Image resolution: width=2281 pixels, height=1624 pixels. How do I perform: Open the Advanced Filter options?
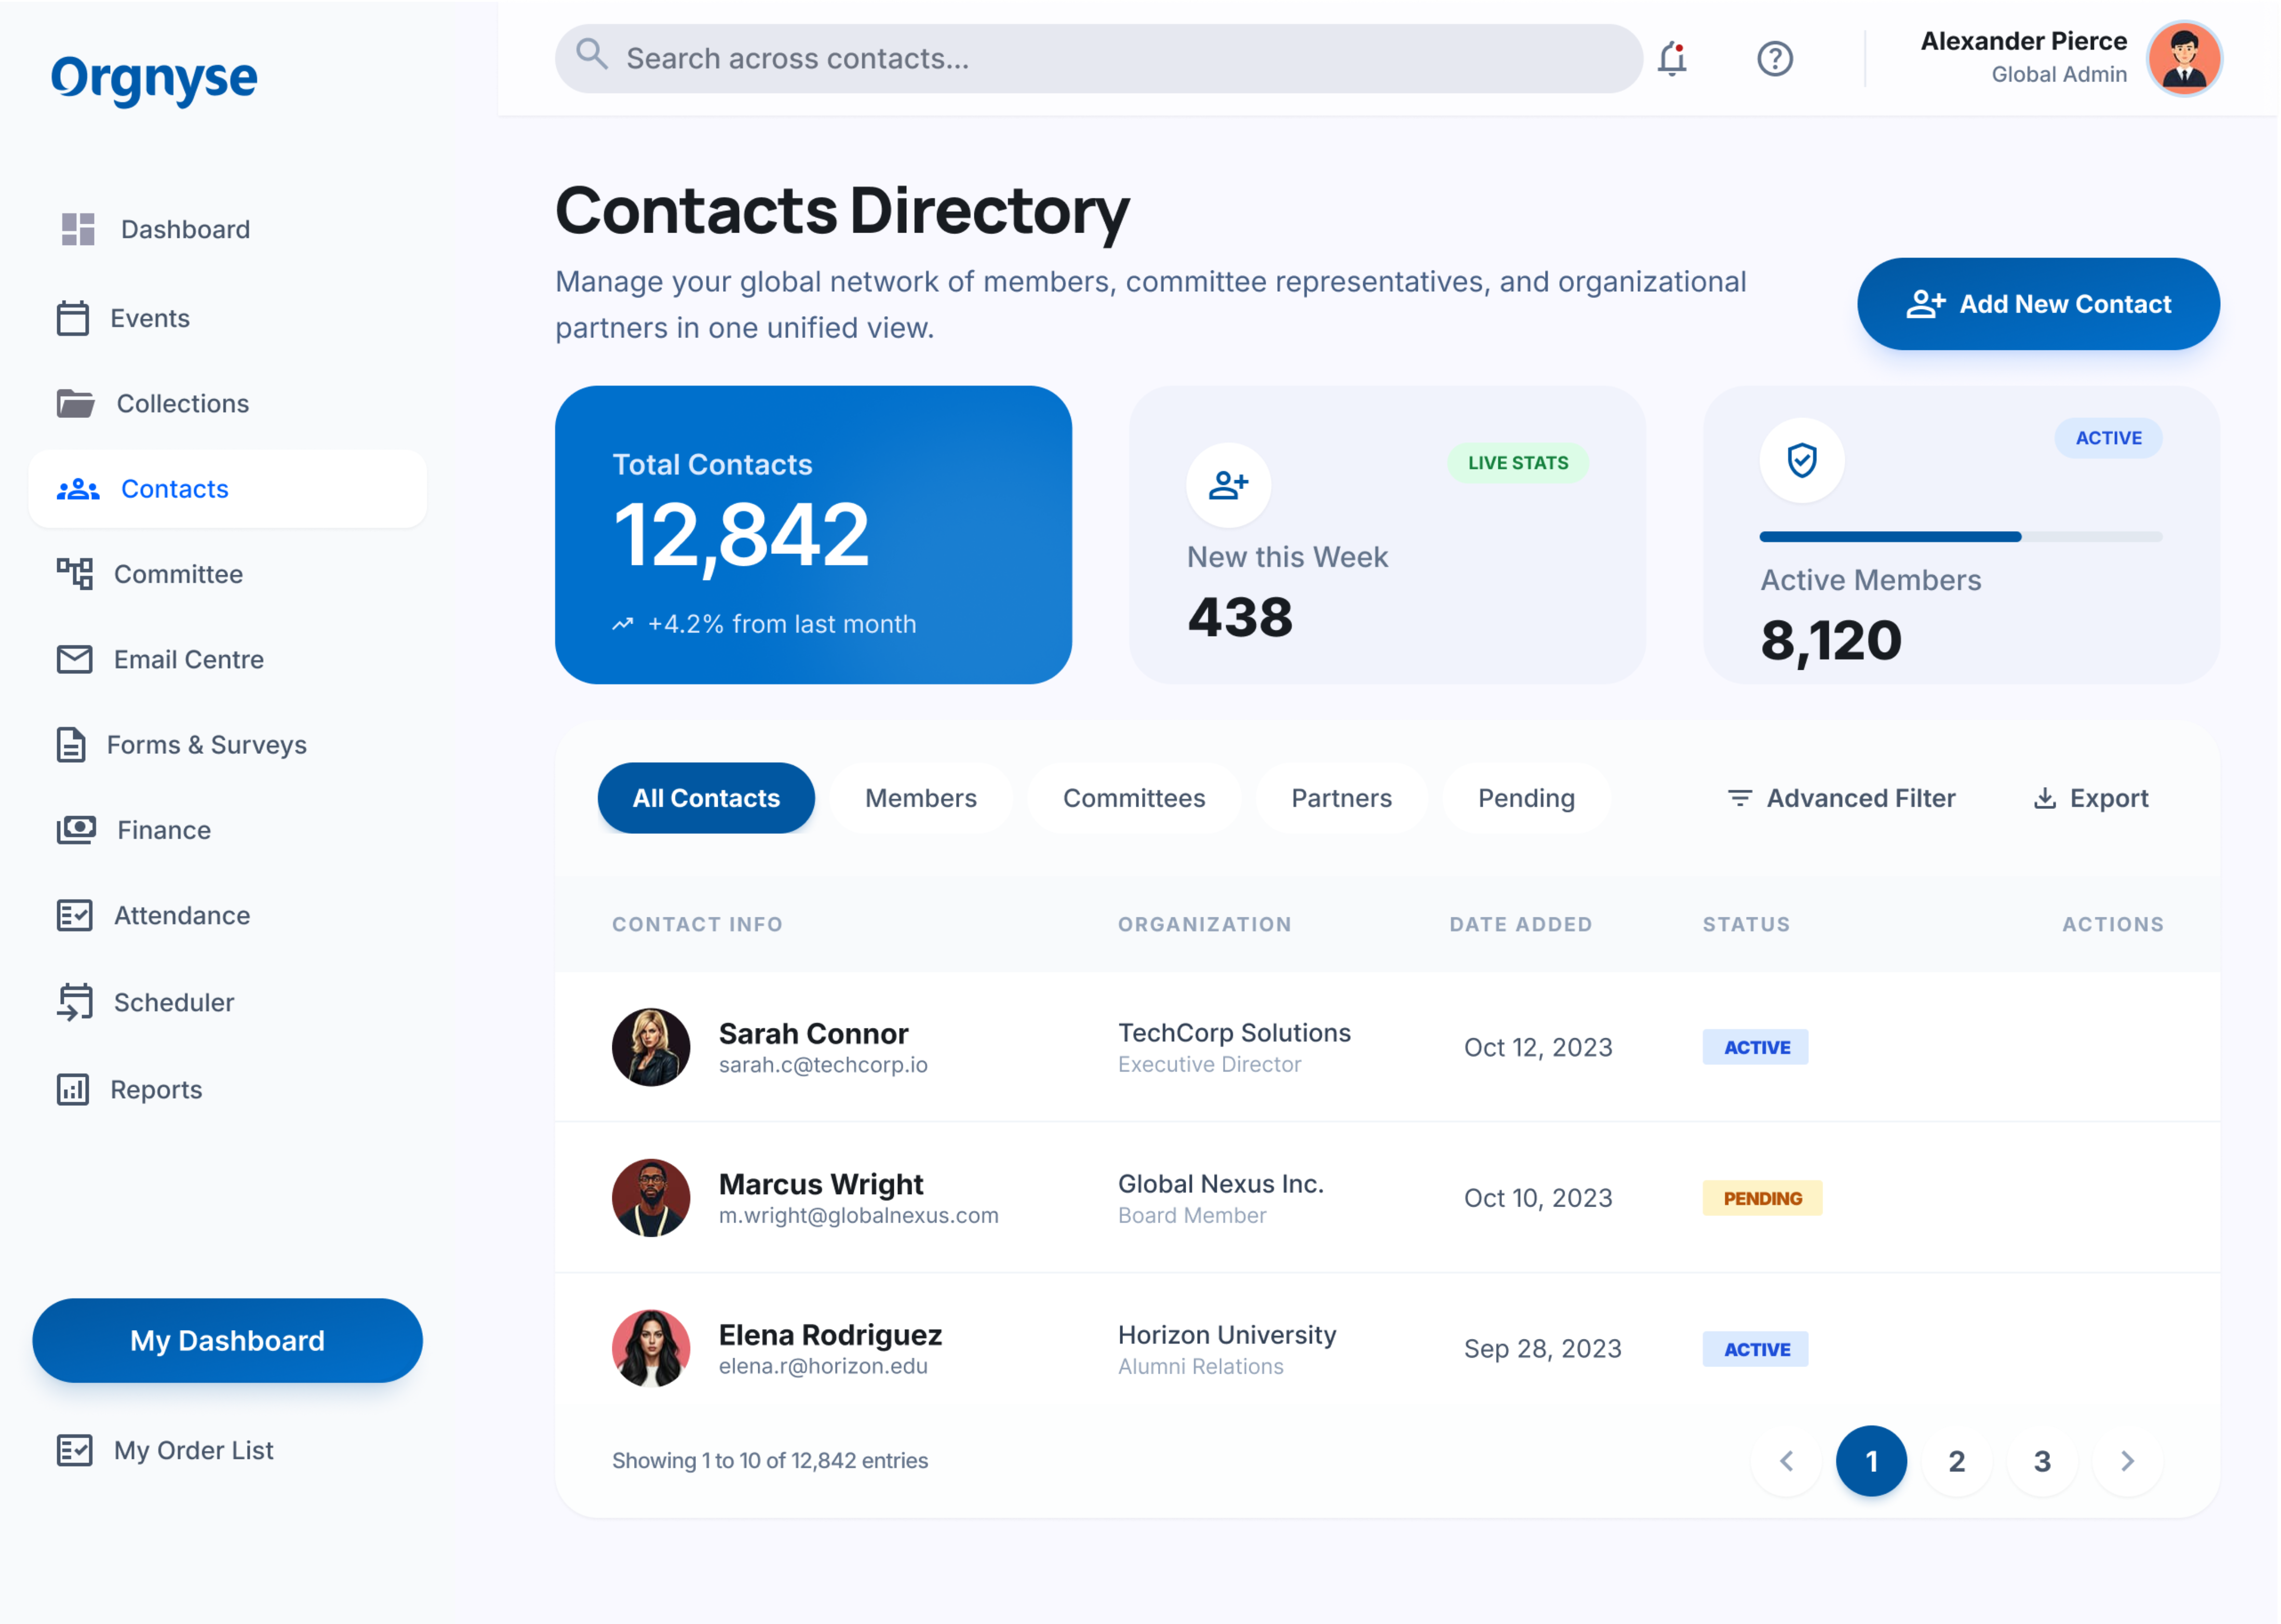[x=1841, y=798]
